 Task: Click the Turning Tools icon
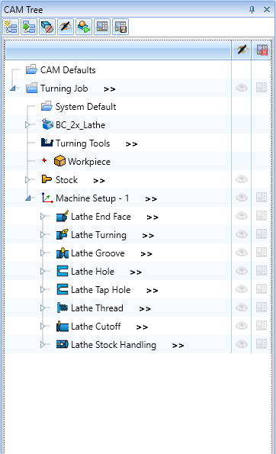(x=47, y=143)
